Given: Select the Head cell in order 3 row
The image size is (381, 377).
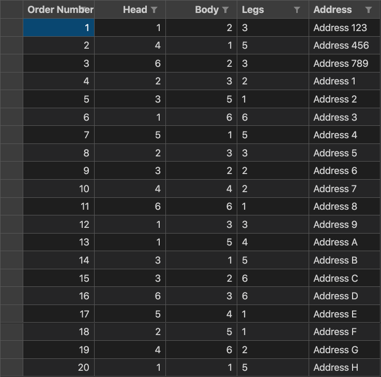Looking at the screenshot, I should click(130, 63).
